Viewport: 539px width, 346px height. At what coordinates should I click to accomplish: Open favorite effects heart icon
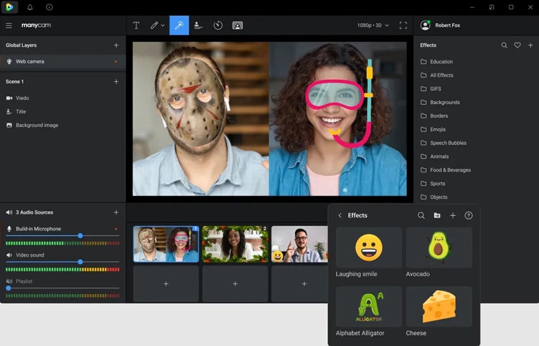(517, 45)
